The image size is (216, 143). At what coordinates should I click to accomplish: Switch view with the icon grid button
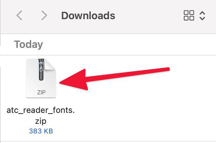pos(189,15)
